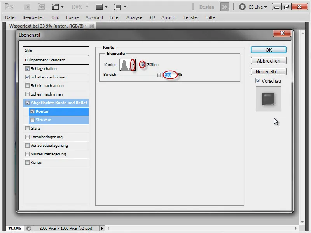Click the Ps application logo

[x=9, y=7]
